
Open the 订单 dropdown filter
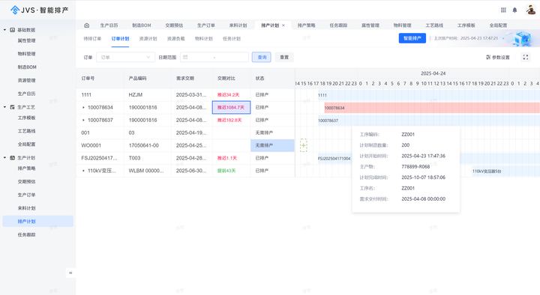[125, 58]
